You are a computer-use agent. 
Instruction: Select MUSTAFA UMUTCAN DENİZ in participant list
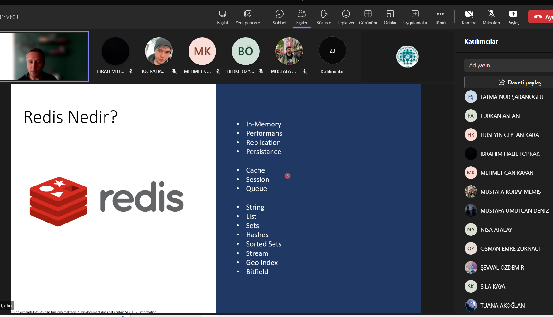[508, 210]
